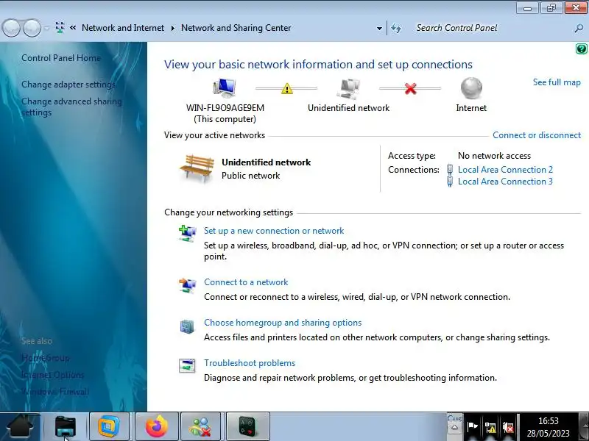Click the homegroup and sharing options icon

click(187, 326)
